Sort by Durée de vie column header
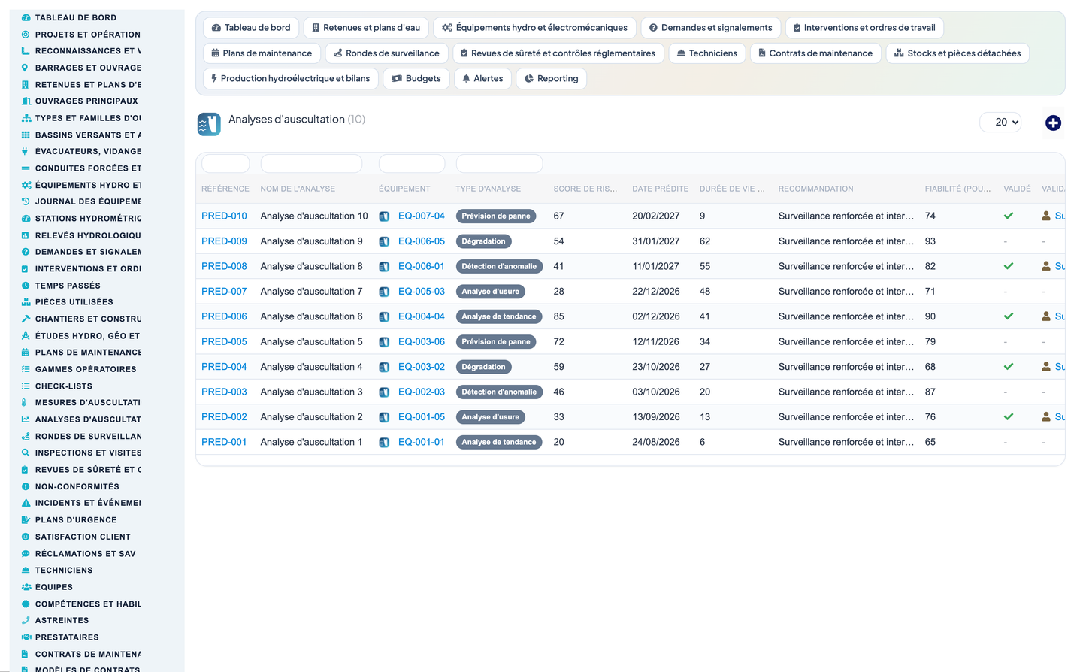This screenshot has width=1086, height=672. tap(732, 189)
